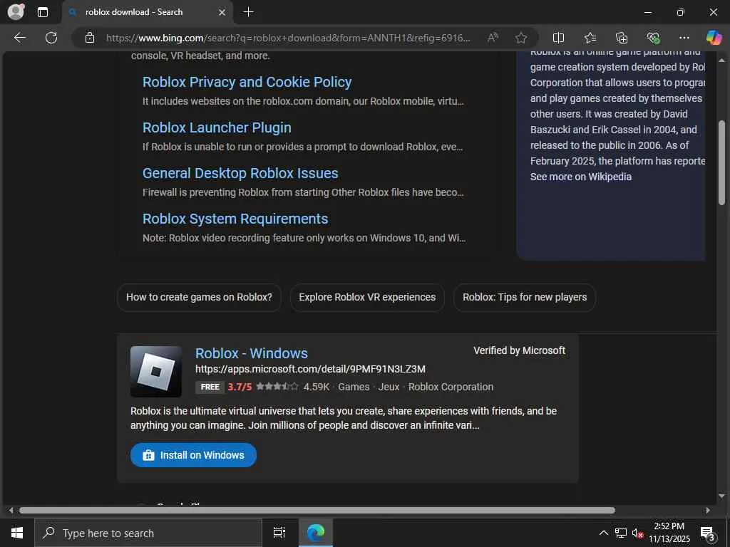Show hidden system tray icons
The image size is (730, 547).
pyautogui.click(x=603, y=533)
